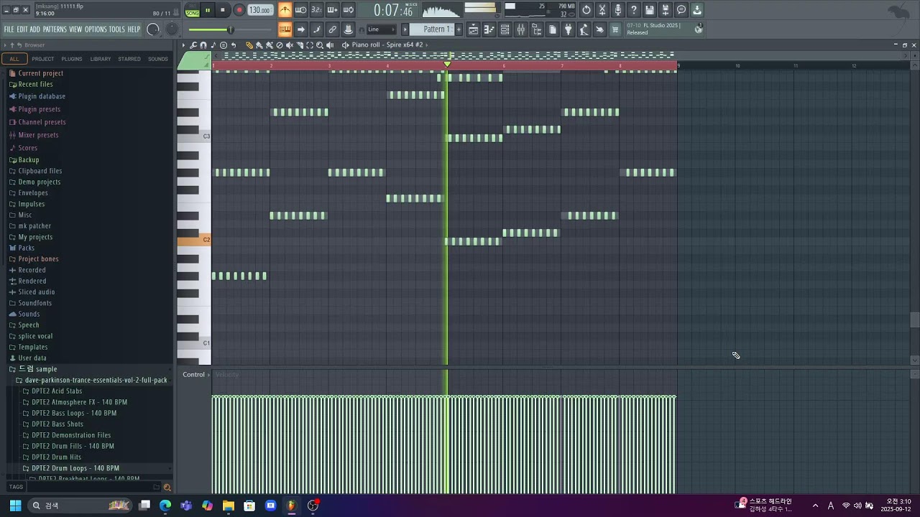Toggle the link/multilink to controllers button

(333, 29)
